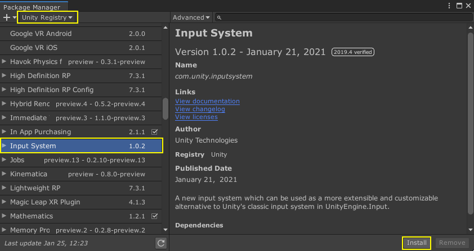Expand Magic Leap XR Plugin versions
474x251 pixels.
(x=4, y=202)
